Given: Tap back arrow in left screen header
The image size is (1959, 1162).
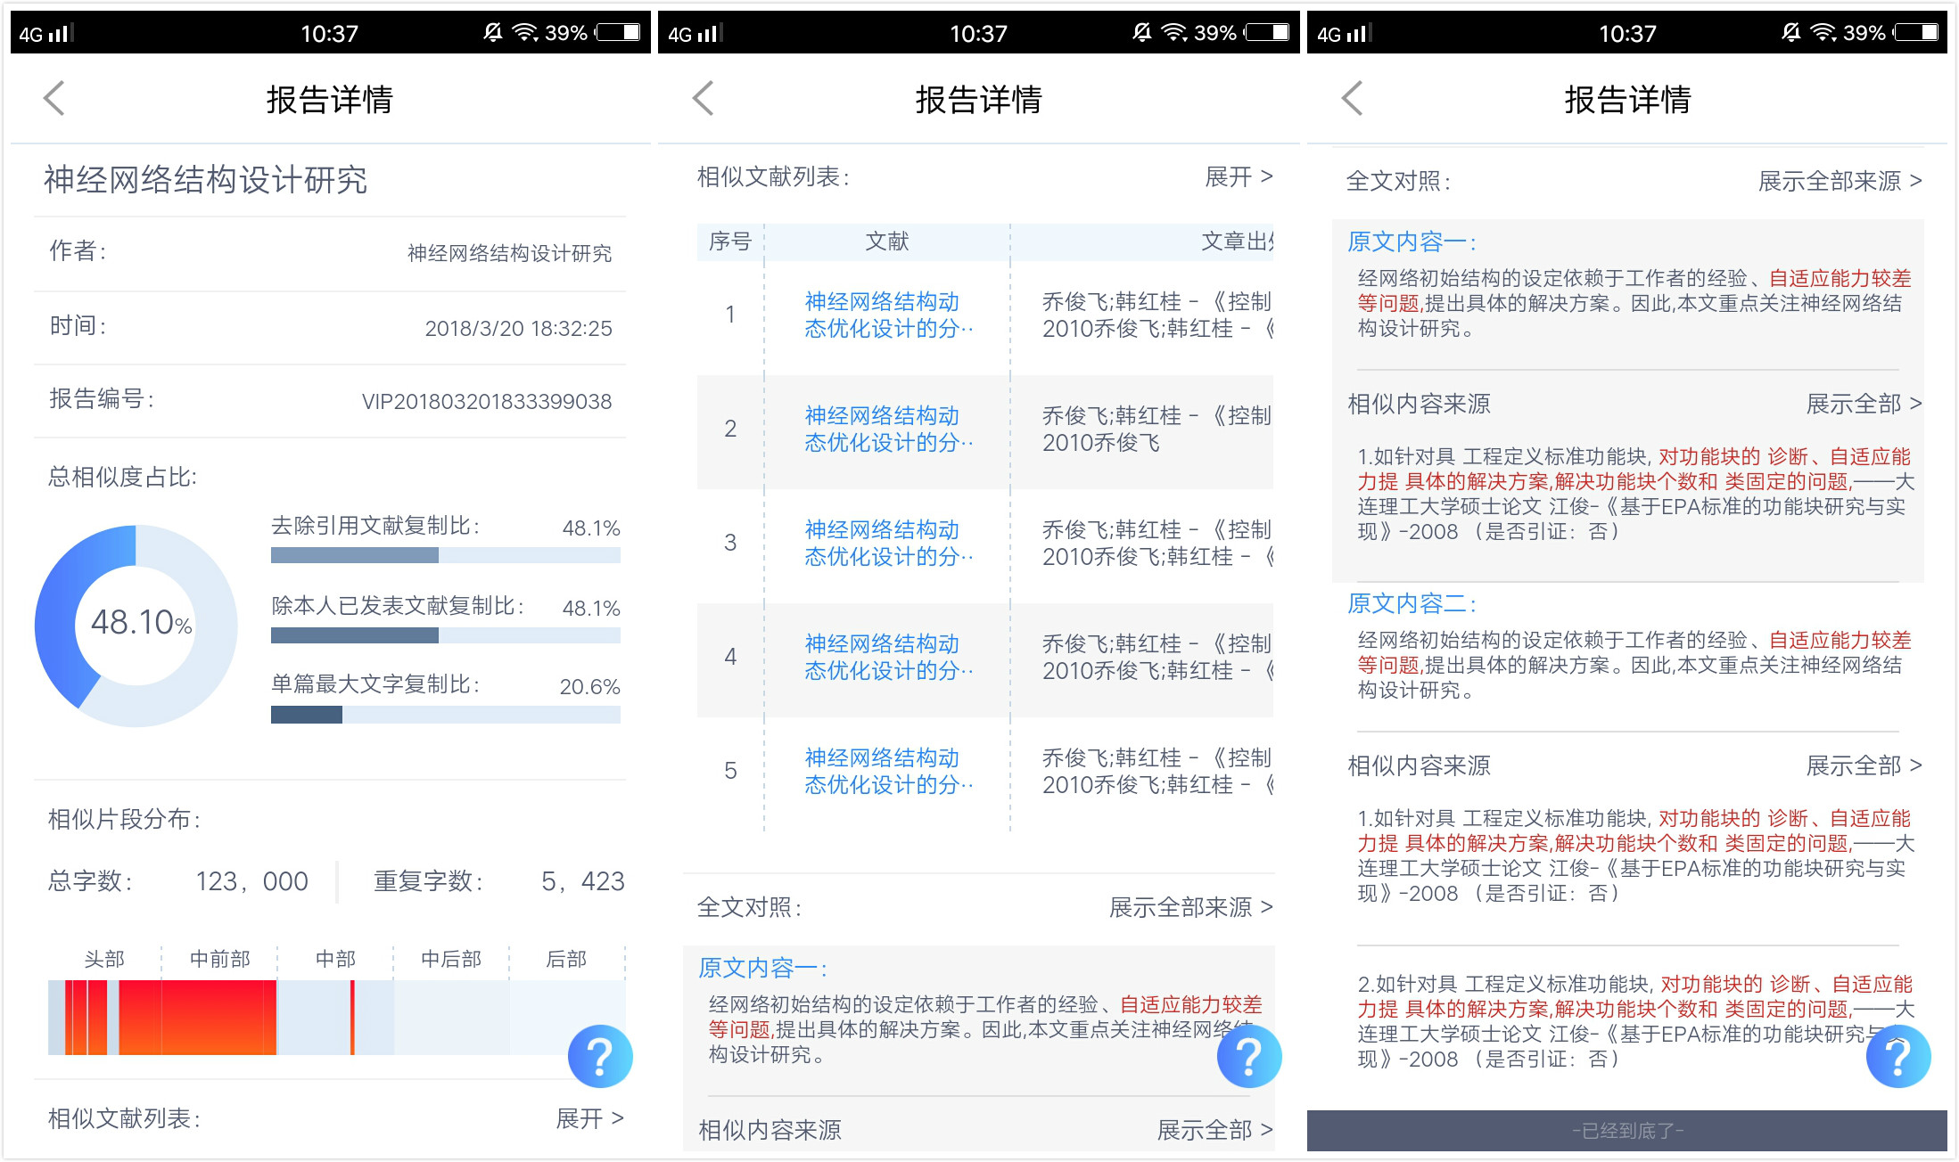Looking at the screenshot, I should [x=54, y=98].
